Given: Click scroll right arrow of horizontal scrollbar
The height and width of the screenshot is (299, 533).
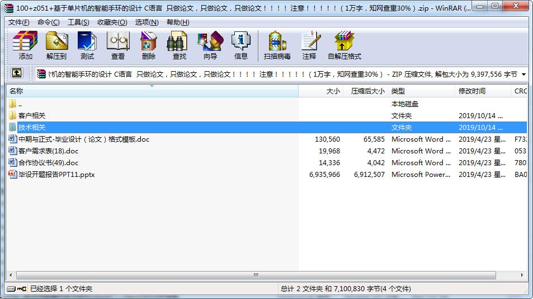Looking at the screenshot, I should [522, 275].
